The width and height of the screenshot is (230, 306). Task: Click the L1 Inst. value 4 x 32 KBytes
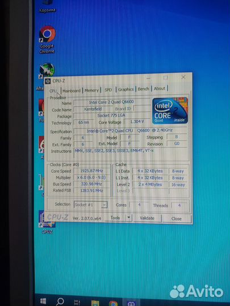tap(150, 178)
